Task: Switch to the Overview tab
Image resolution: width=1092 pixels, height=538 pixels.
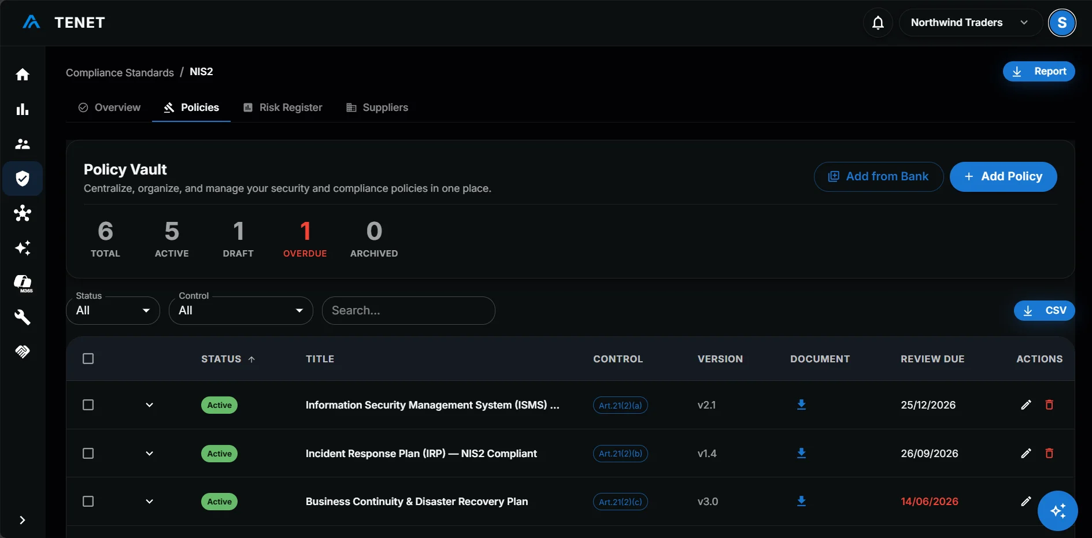Action: 109,107
